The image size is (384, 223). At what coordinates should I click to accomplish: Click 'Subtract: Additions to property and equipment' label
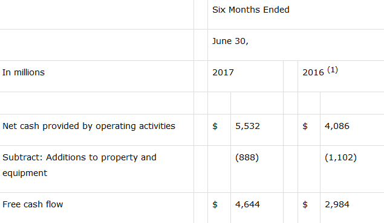click(79, 165)
